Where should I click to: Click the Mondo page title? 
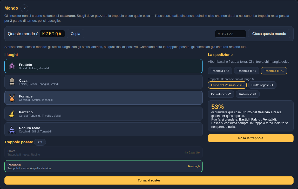coord(11,8)
